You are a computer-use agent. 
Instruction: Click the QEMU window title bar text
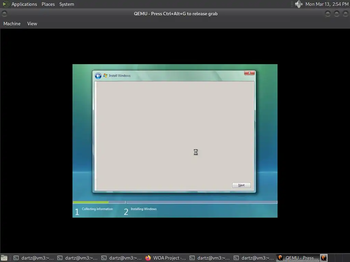[176, 14]
